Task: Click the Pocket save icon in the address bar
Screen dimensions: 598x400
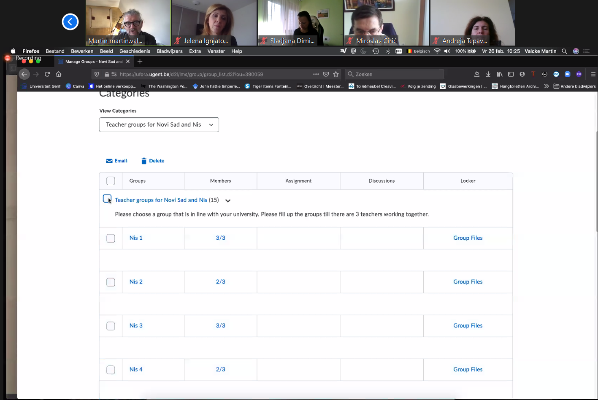Action: click(326, 74)
